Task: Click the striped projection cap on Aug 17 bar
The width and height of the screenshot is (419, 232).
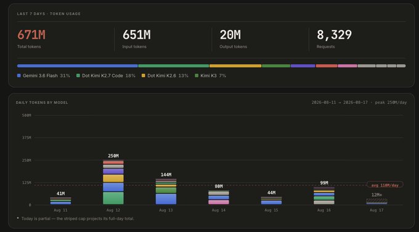Action: click(376, 201)
